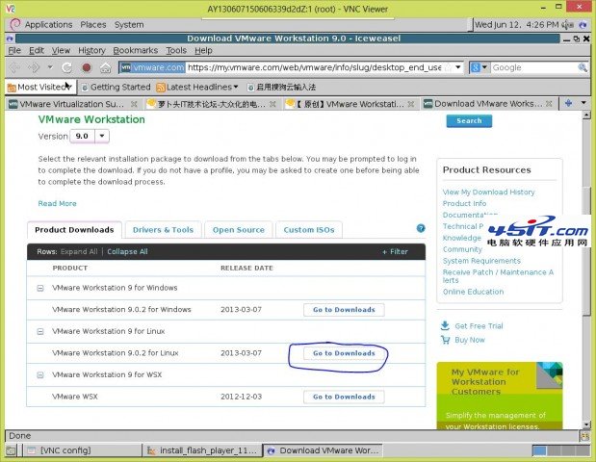The height and width of the screenshot is (462, 596).
Task: Click the browser Forward arrow button
Action: [x=34, y=67]
